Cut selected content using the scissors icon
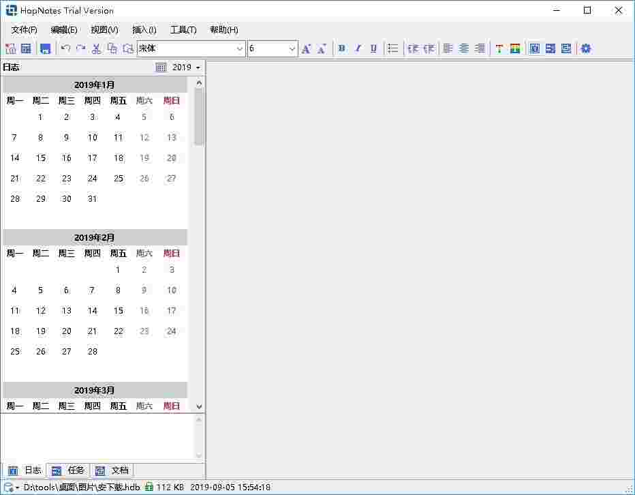Image resolution: width=635 pixels, height=495 pixels. coord(96,48)
